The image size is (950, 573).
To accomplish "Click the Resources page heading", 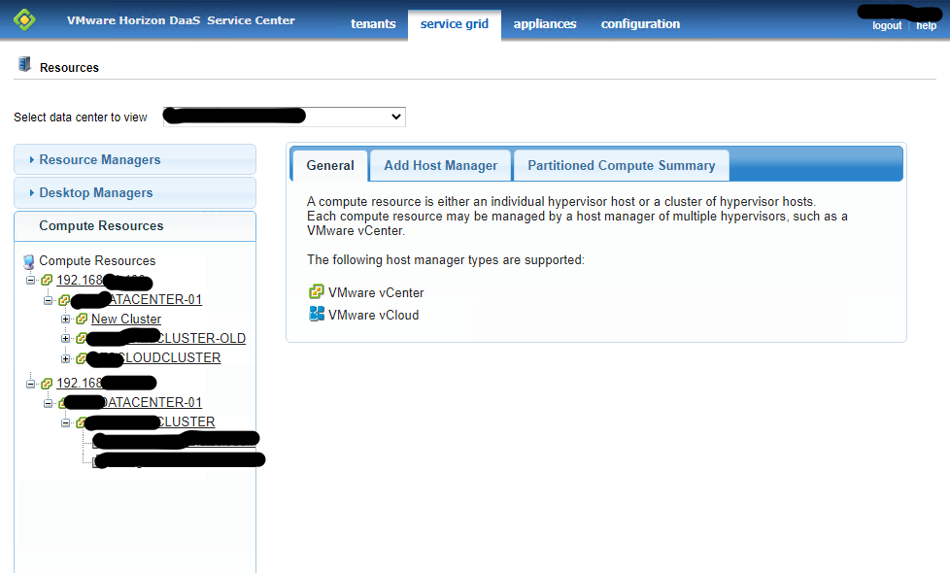I will point(69,68).
